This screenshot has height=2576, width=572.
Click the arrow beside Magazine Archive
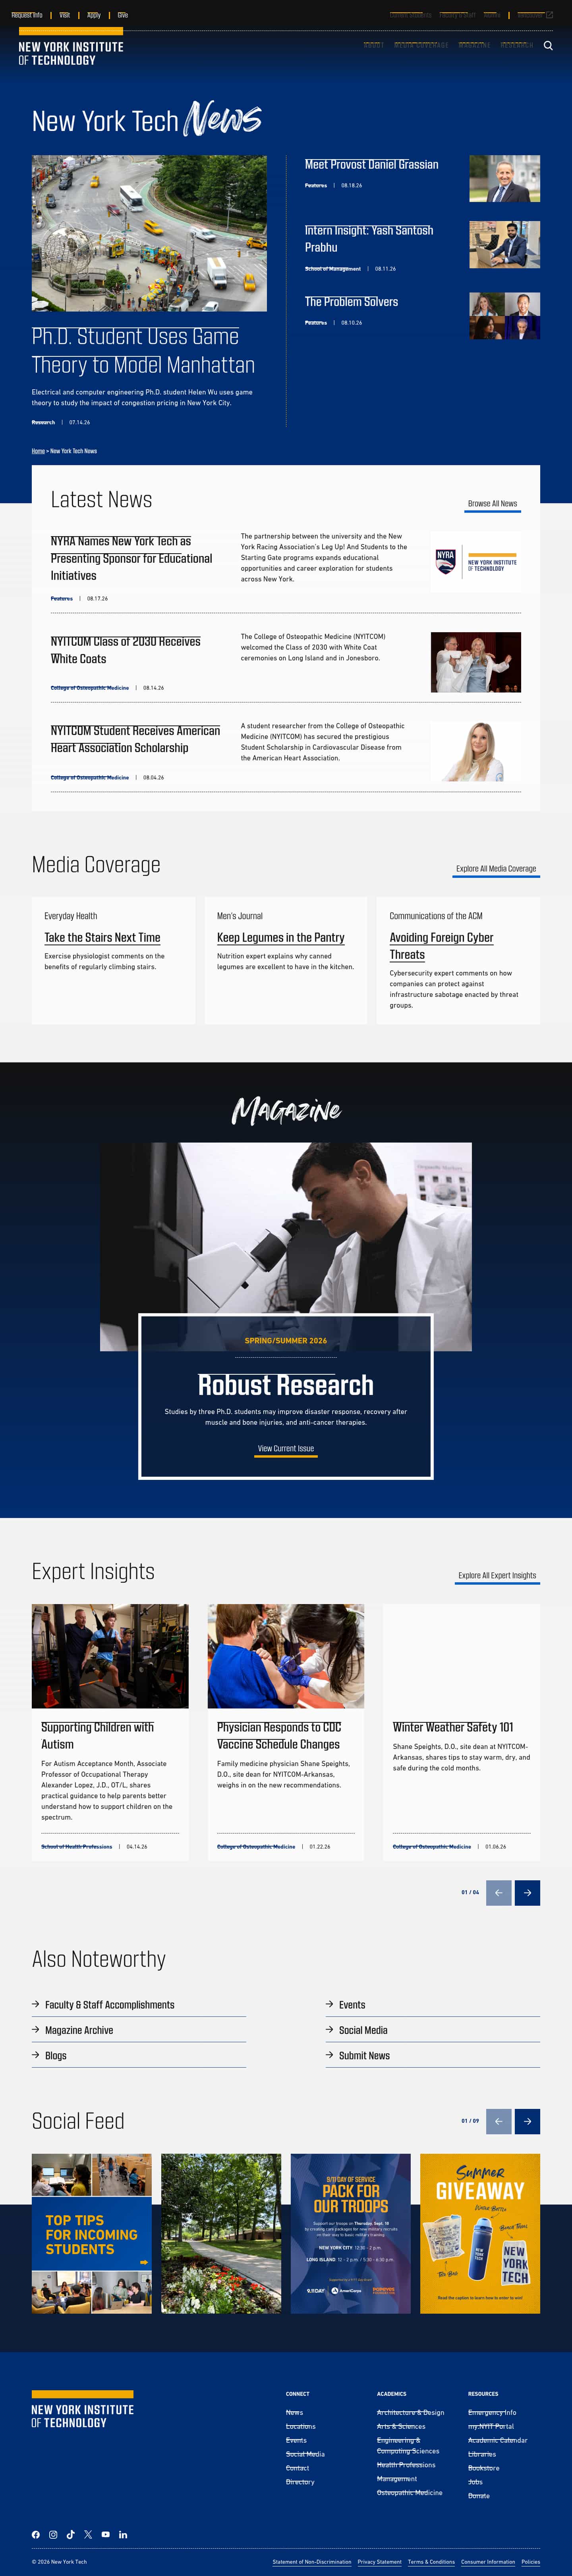36,2029
